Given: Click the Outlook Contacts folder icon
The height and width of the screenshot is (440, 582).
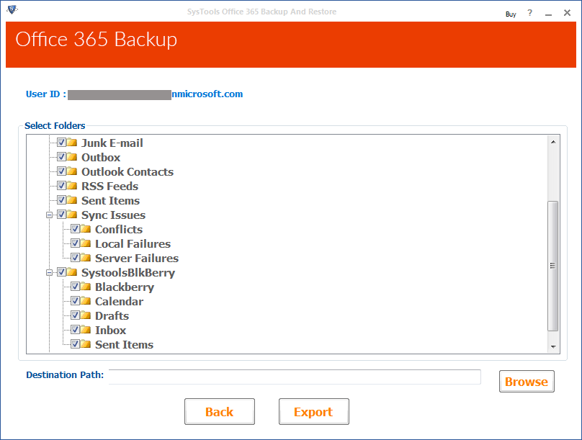Looking at the screenshot, I should tap(71, 171).
